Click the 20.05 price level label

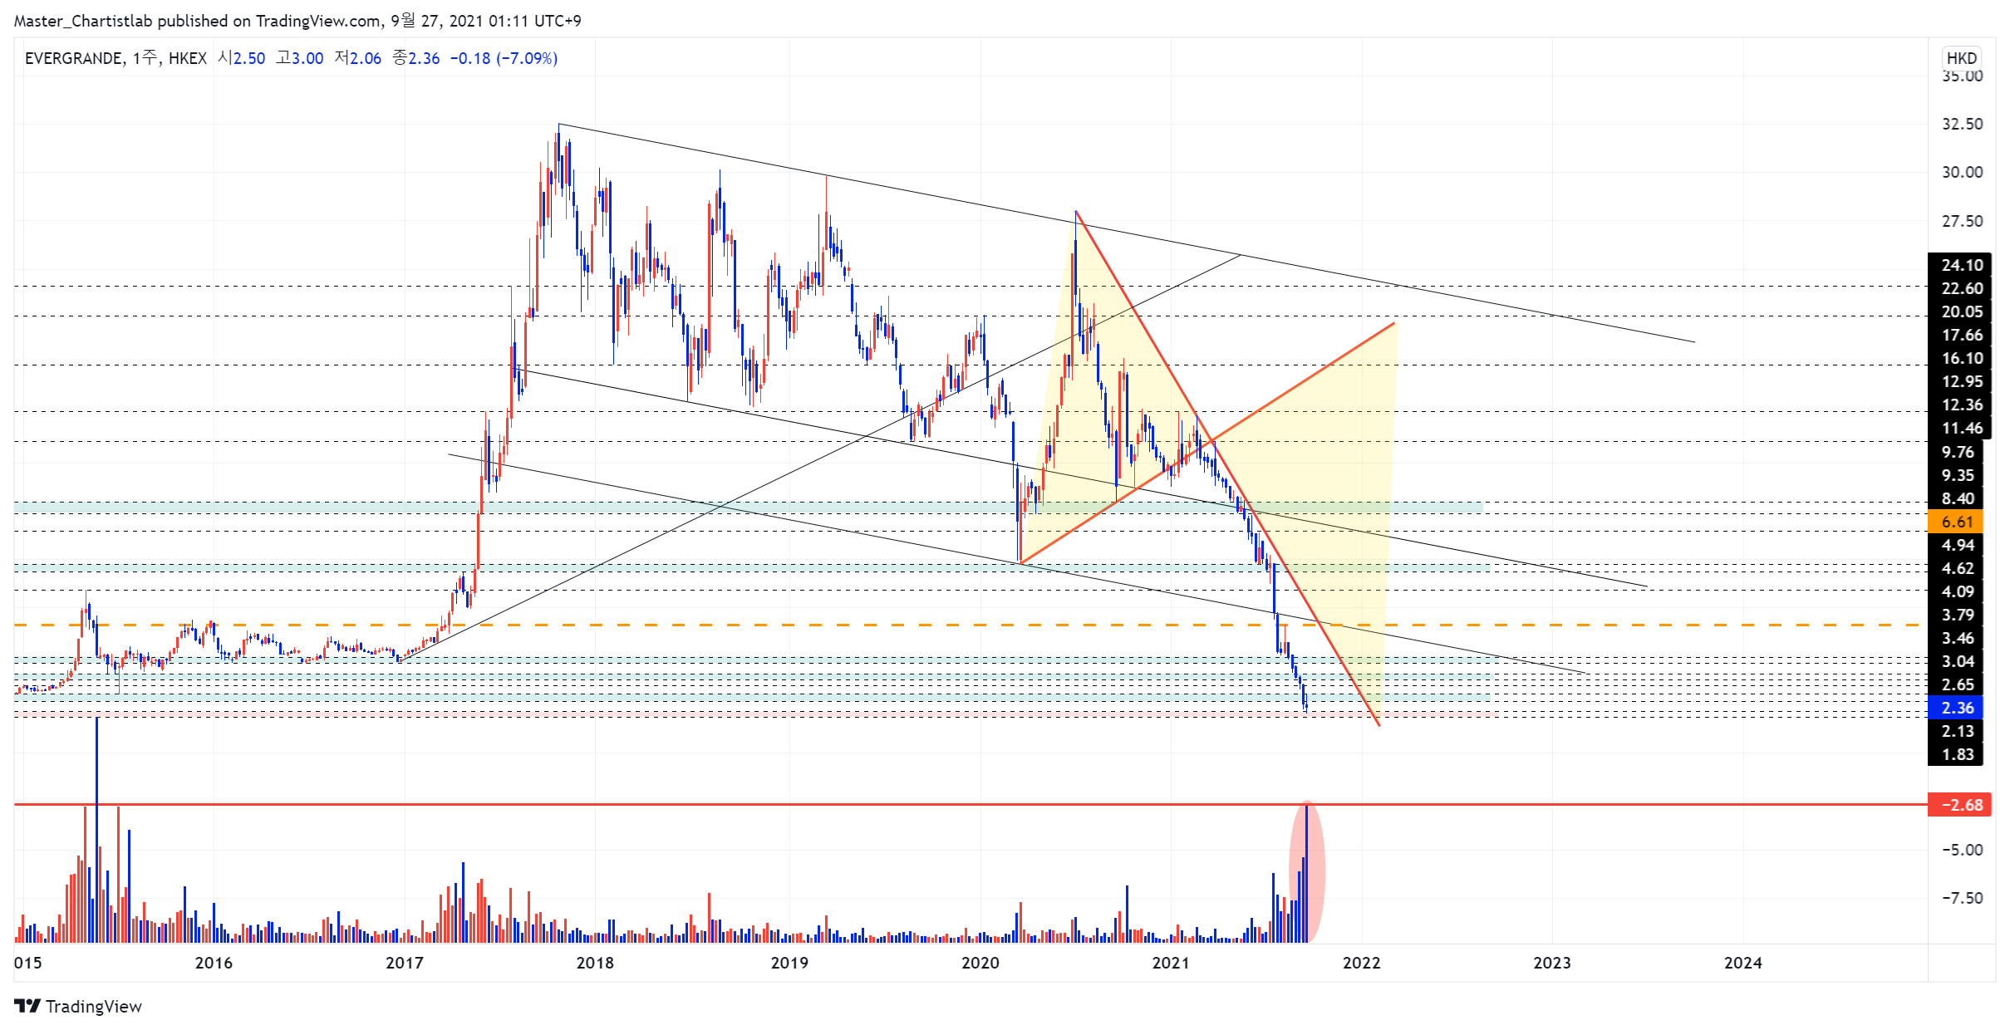point(1959,311)
